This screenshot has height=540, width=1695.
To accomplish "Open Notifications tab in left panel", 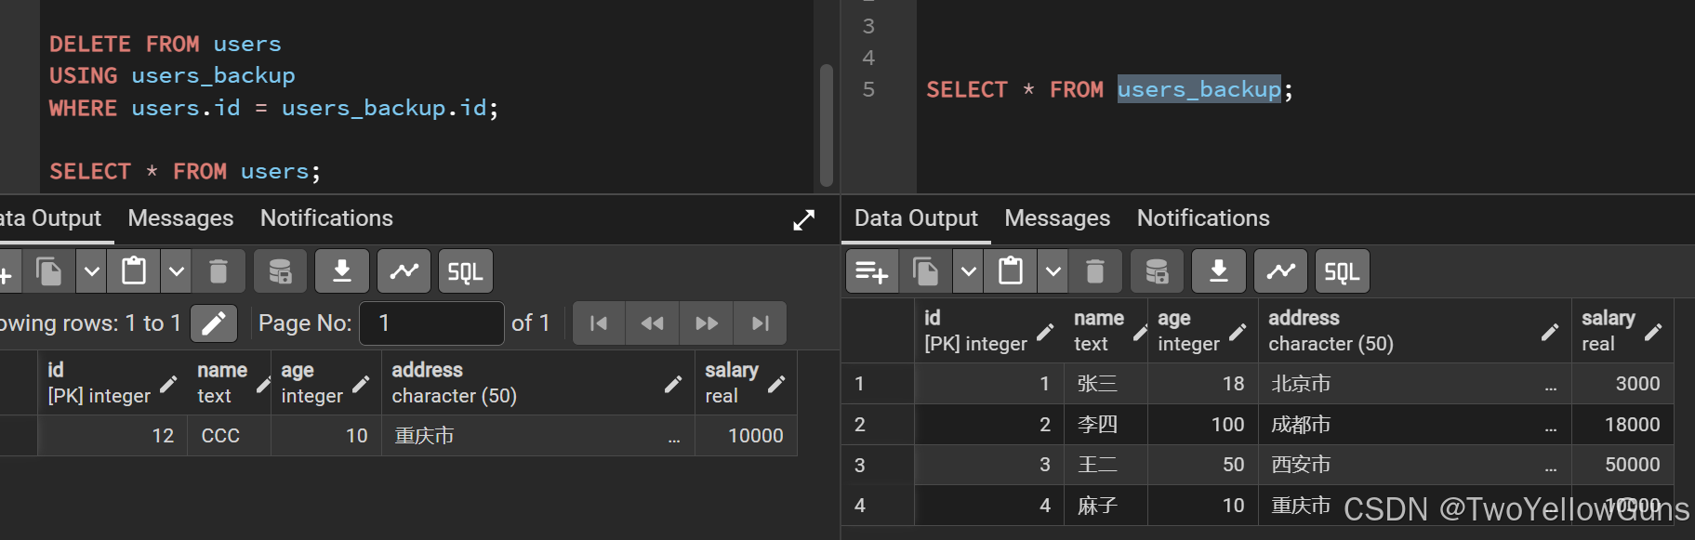I will [326, 218].
